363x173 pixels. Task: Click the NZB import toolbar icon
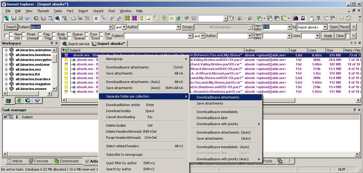(64, 18)
